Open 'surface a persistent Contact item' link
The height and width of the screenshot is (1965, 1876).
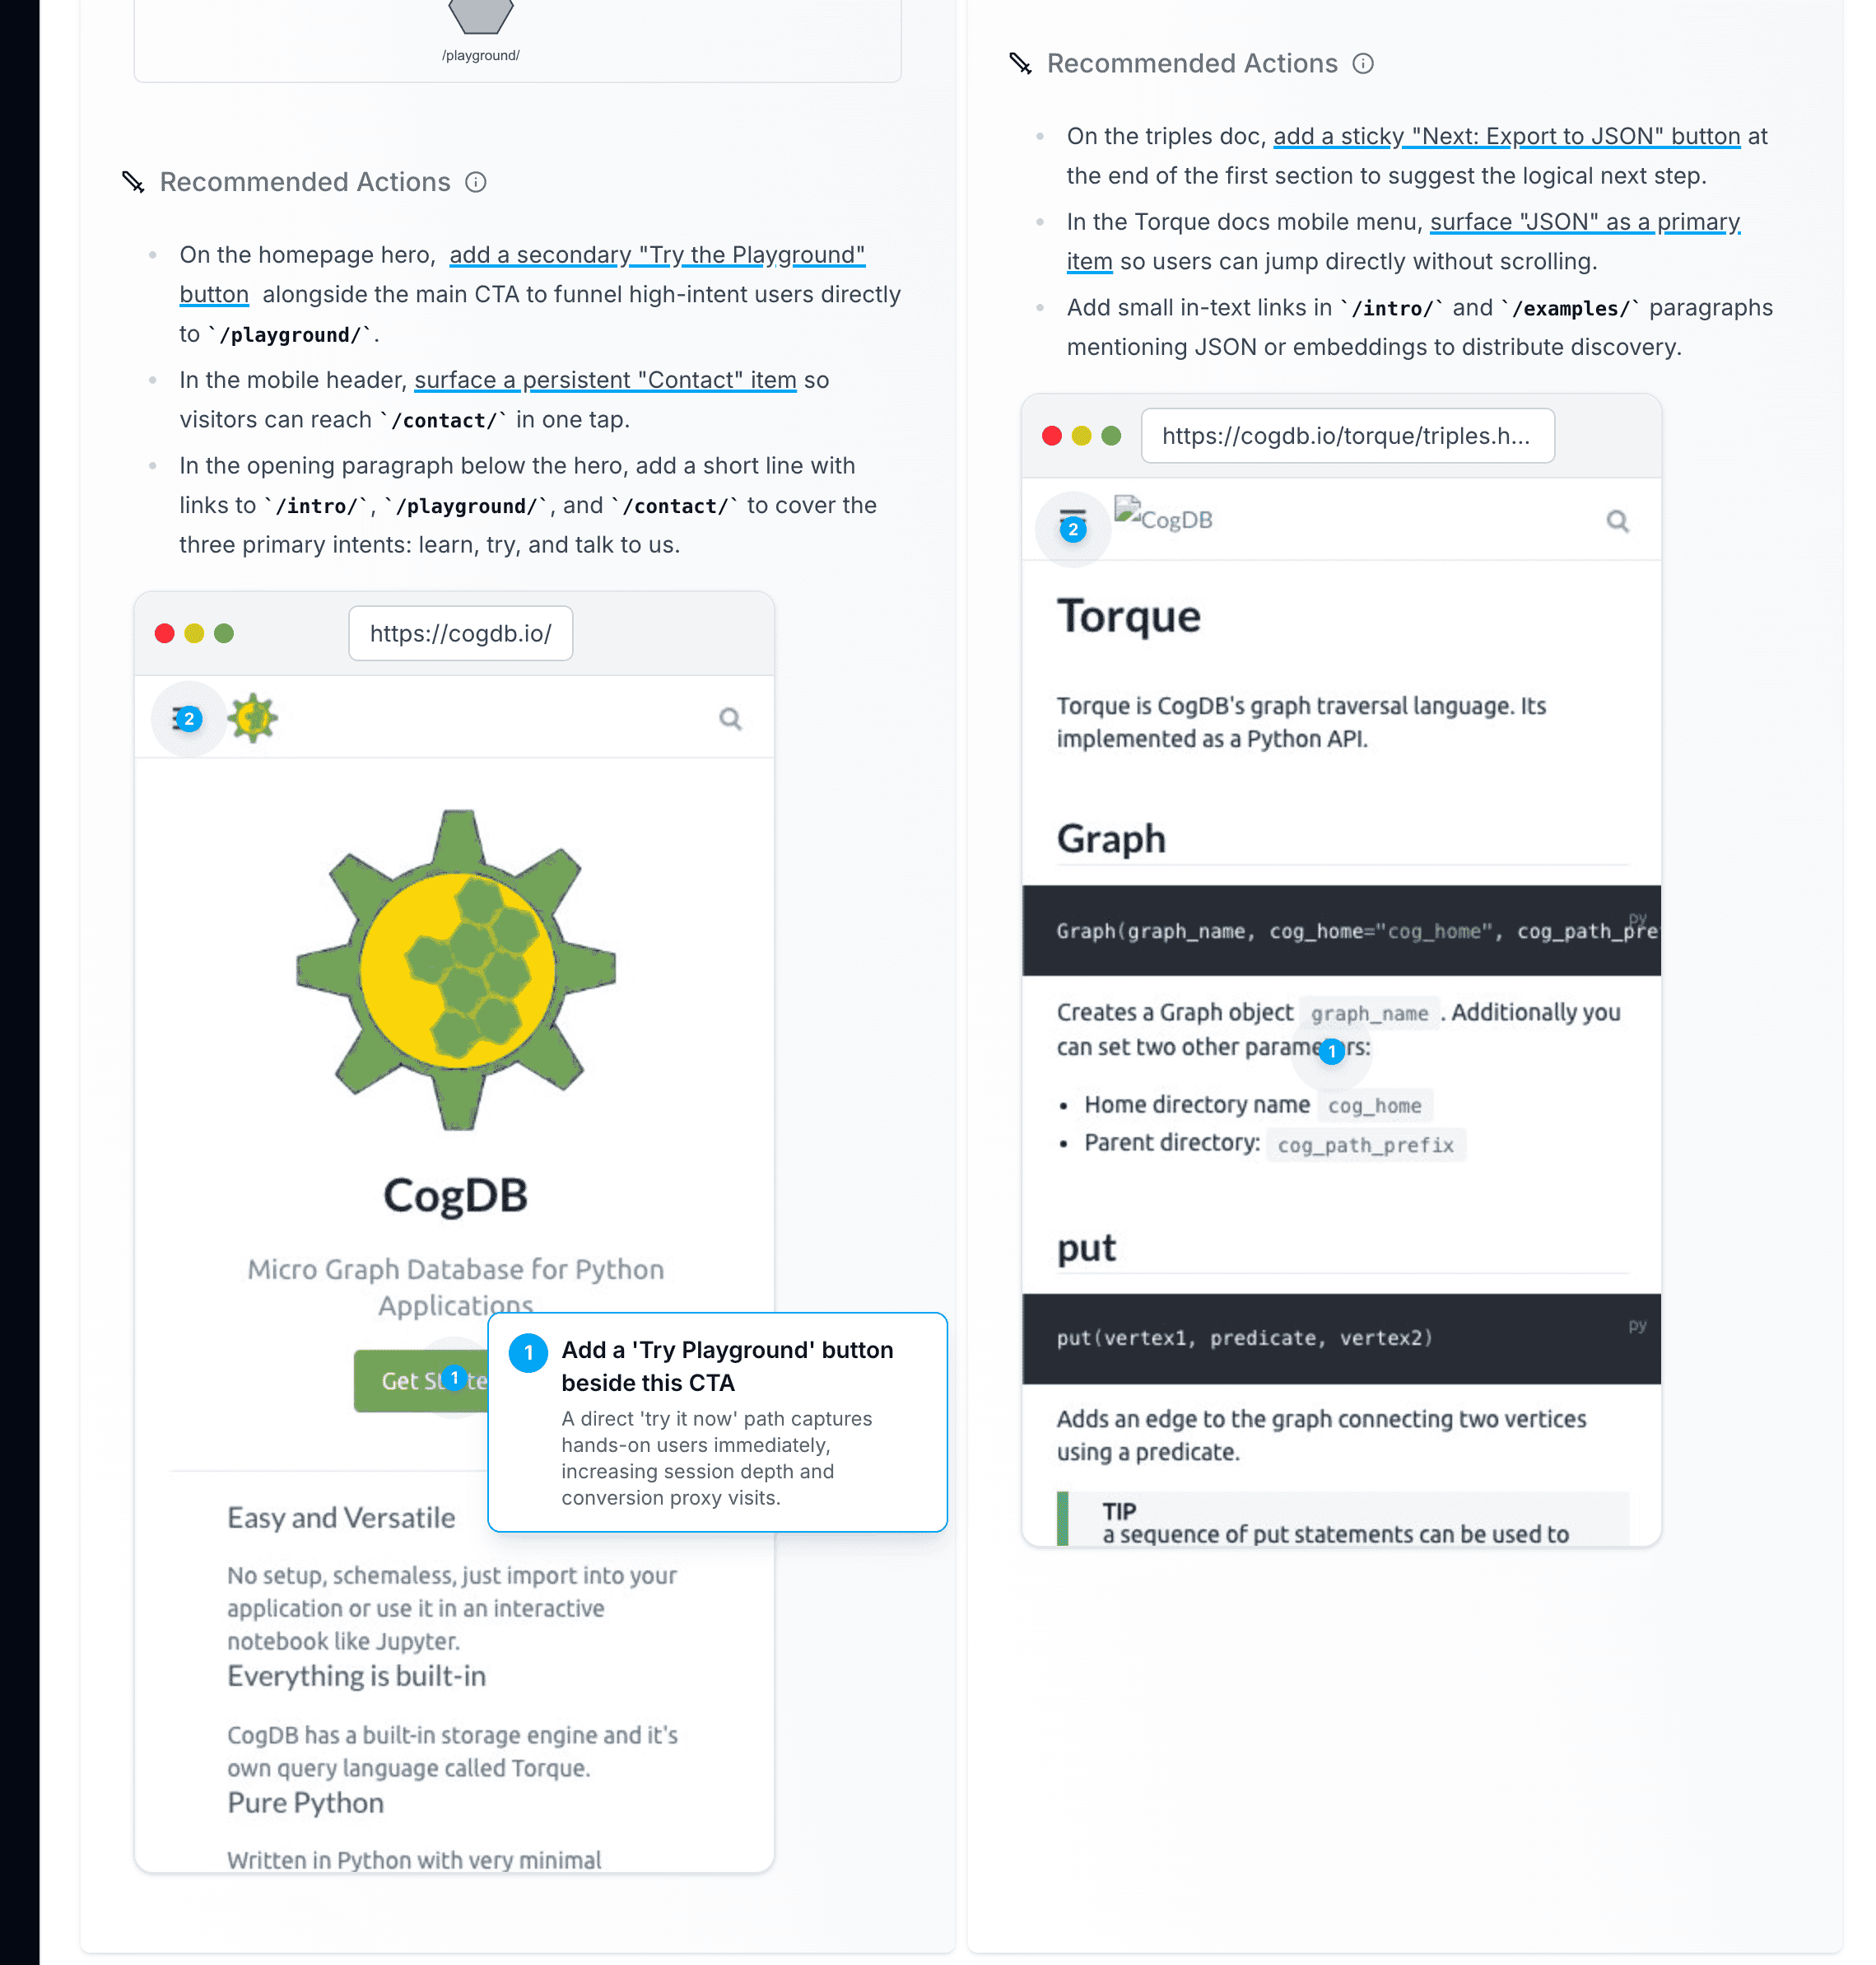[605, 380]
